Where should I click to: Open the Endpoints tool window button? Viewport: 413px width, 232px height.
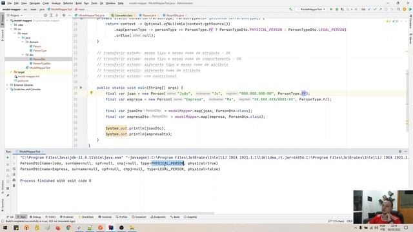(x=158, y=217)
